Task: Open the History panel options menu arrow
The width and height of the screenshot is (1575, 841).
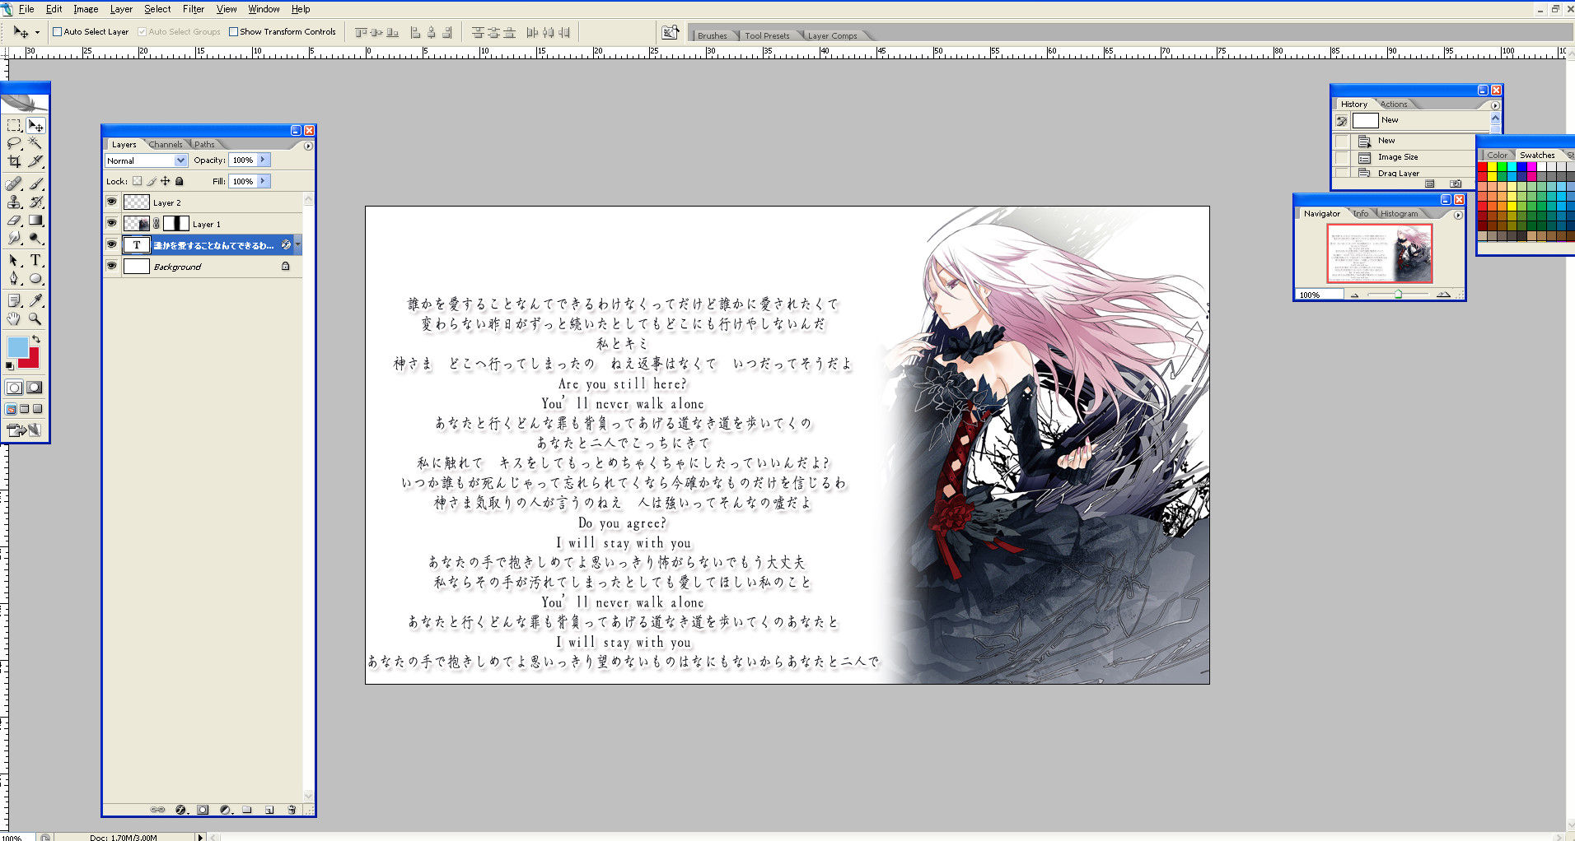Action: coord(1495,105)
